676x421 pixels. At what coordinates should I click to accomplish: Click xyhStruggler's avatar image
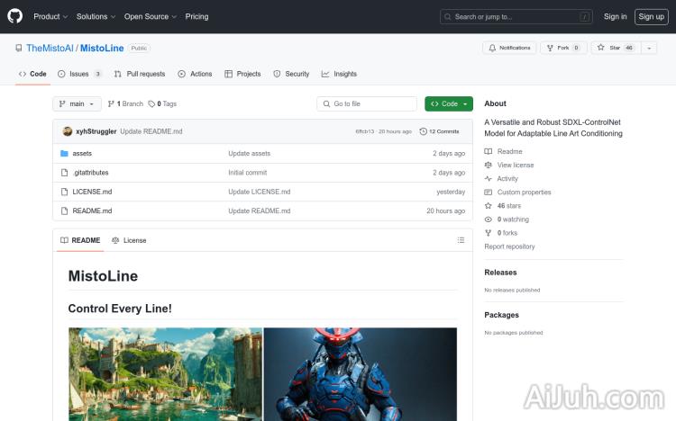tap(67, 131)
